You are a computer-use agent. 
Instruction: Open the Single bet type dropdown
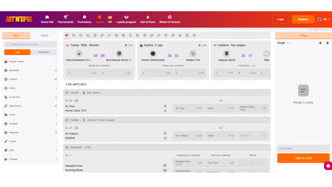click(283, 43)
